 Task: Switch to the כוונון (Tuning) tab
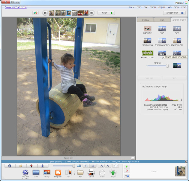click(162, 20)
